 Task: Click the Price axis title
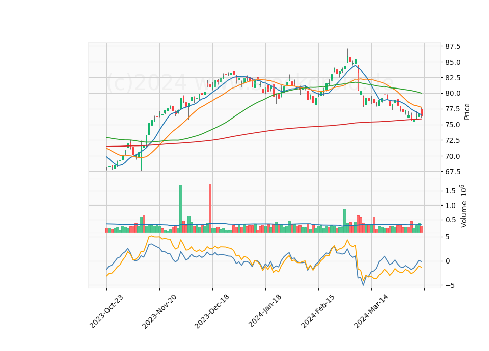point(467,111)
